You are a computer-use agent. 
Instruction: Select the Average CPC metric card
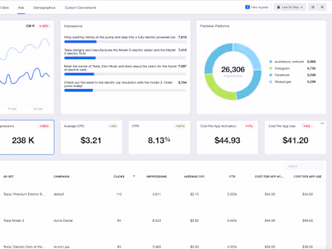(x=91, y=137)
